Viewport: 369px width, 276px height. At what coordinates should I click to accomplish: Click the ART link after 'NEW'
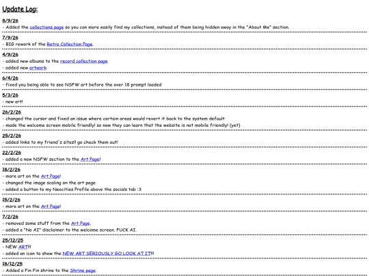pos(23,247)
